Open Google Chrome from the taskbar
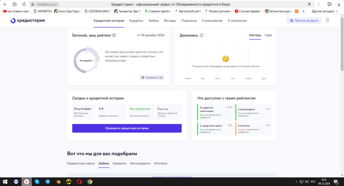Viewport: 344px width, 186px height. click(90, 182)
